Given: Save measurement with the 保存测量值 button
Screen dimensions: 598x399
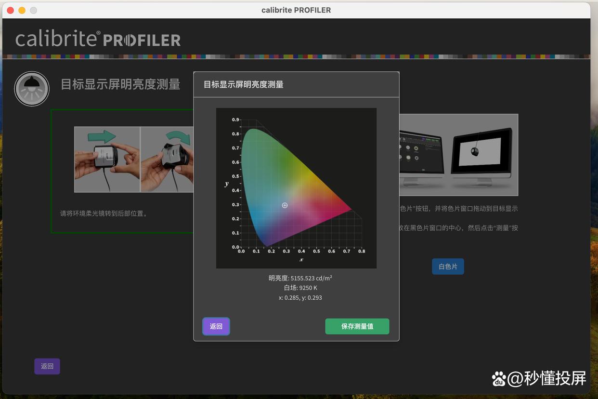Looking at the screenshot, I should [x=357, y=326].
